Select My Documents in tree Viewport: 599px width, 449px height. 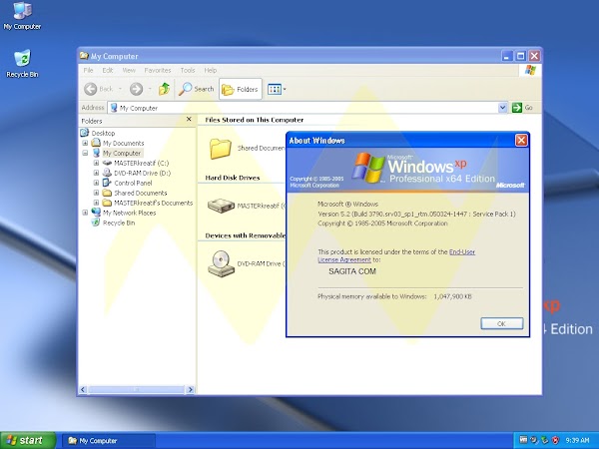click(123, 143)
